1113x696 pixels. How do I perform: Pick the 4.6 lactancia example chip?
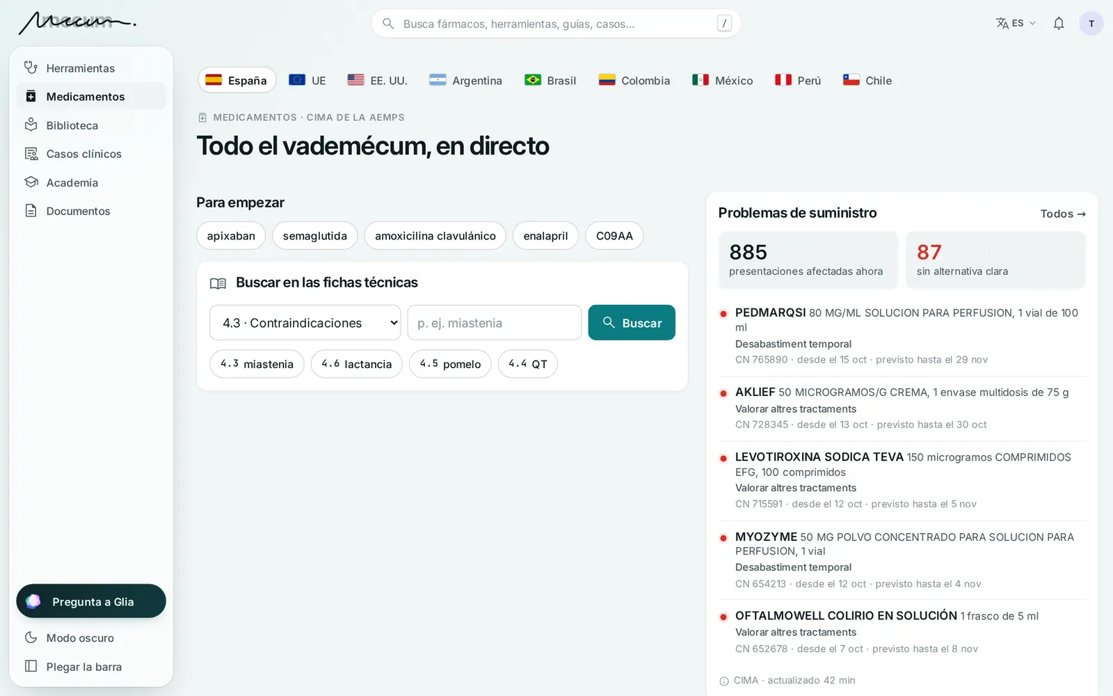tap(357, 364)
